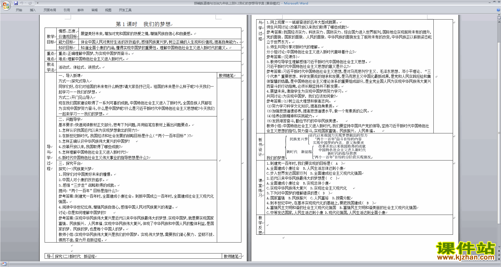This screenshot has height=267, width=501.
Task: Click question 4.改革开放以来,我国取得了哪些成就?
Action: click(90, 147)
